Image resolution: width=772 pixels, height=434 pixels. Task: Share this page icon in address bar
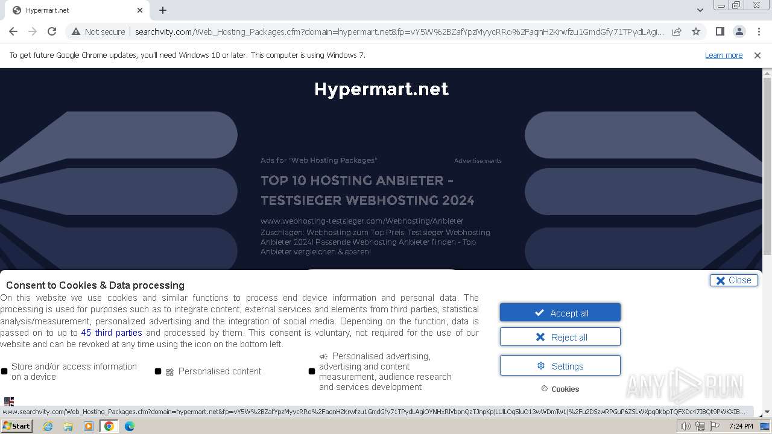[x=677, y=31]
